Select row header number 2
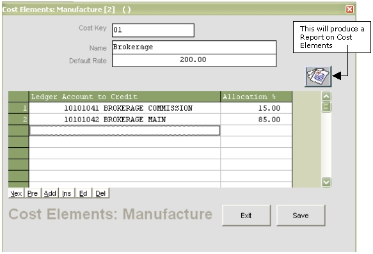Viewport: 373px width, 254px height. coord(19,120)
